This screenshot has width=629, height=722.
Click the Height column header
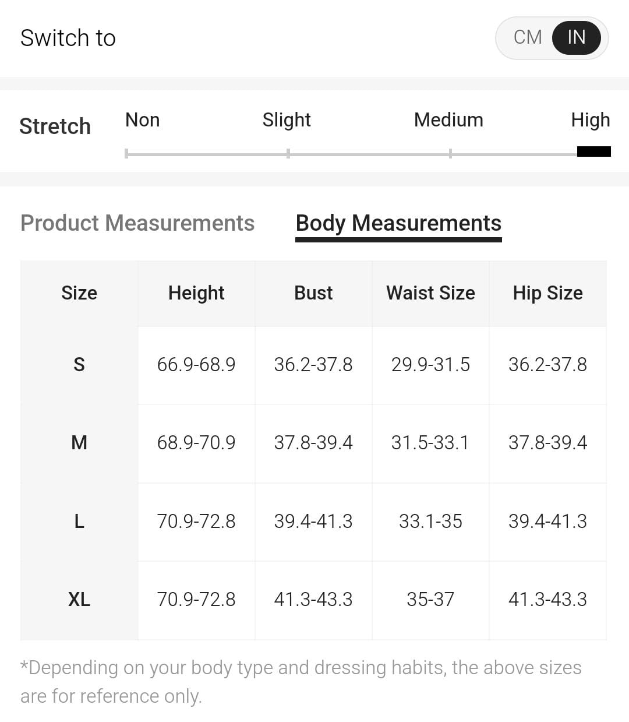(x=196, y=293)
